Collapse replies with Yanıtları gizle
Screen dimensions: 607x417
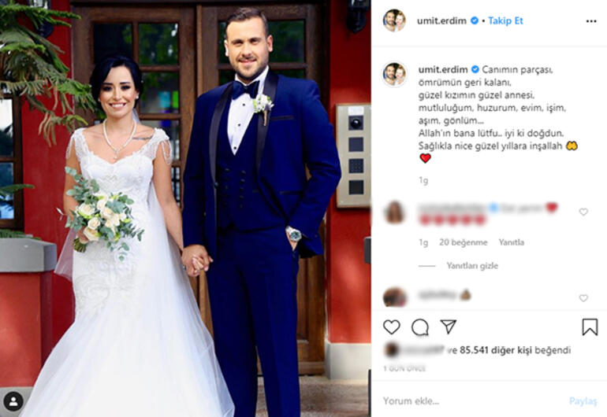pos(472,266)
